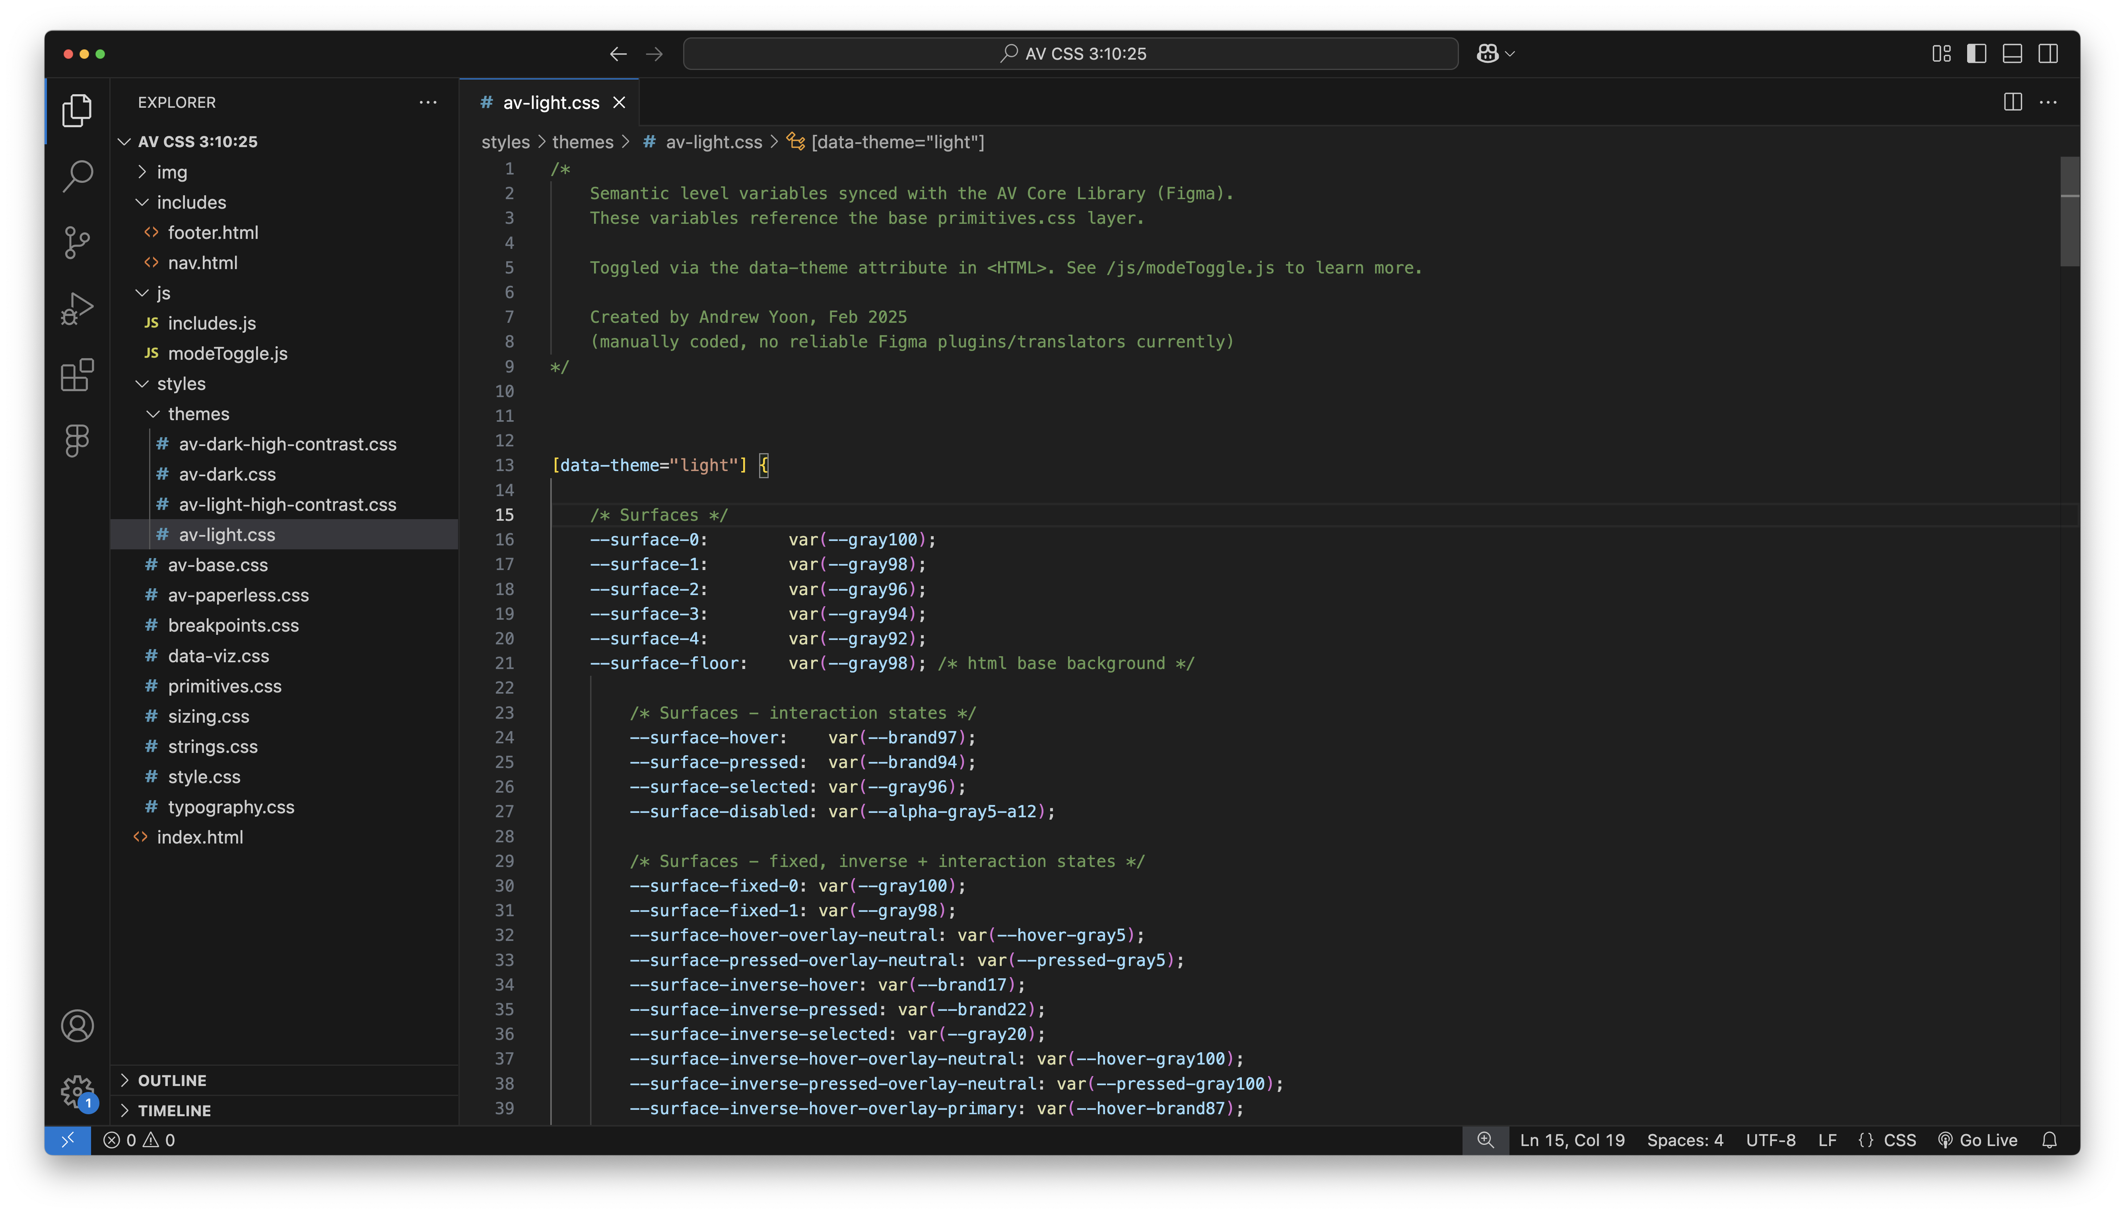
Task: Open typography.css file
Action: tap(284, 806)
